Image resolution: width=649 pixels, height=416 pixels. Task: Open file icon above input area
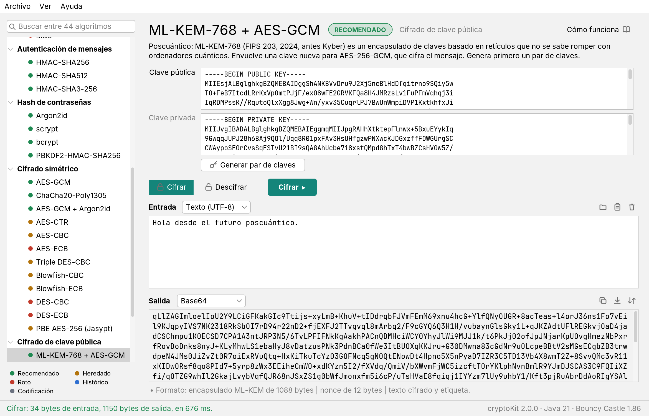603,207
